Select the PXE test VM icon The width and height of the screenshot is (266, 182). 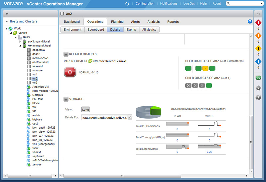click(29, 99)
